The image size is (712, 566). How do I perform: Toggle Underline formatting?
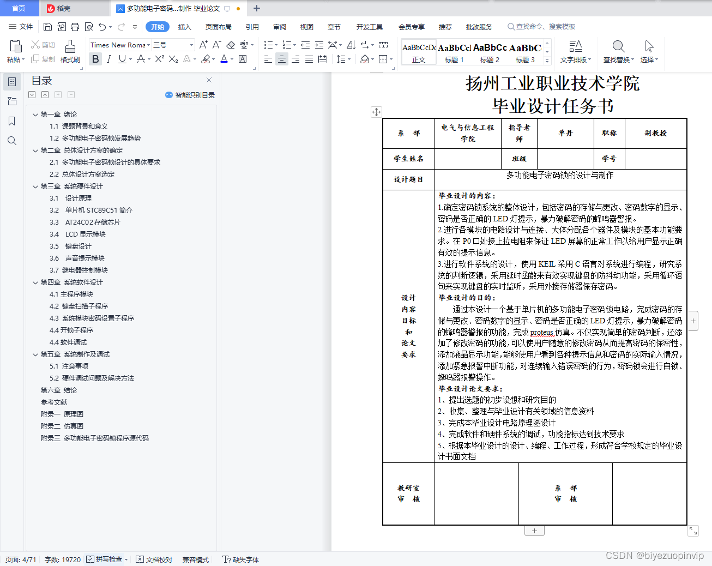(122, 59)
